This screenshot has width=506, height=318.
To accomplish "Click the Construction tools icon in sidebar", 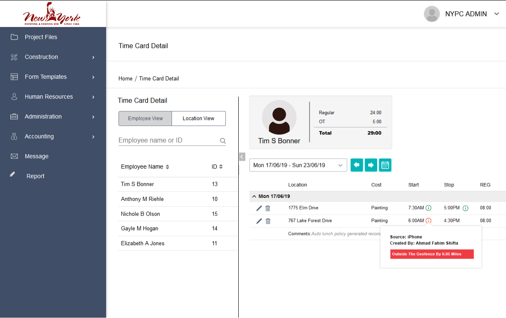I will point(14,57).
